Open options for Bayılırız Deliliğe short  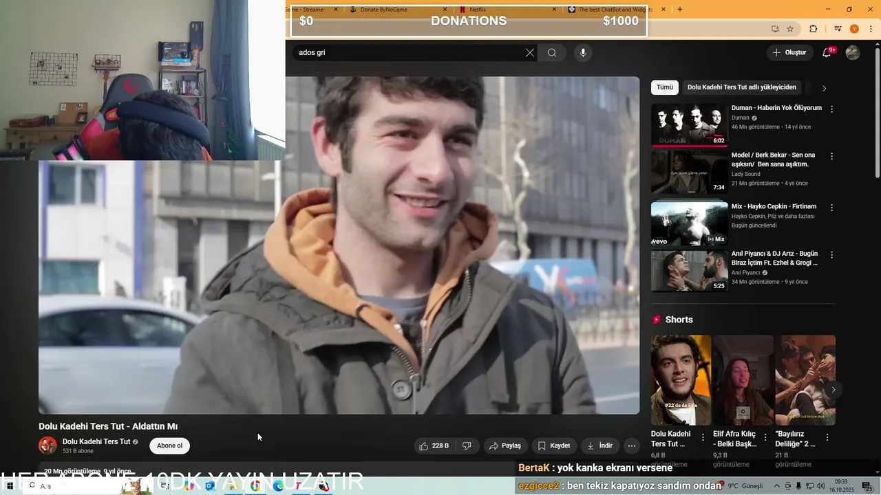point(827,437)
